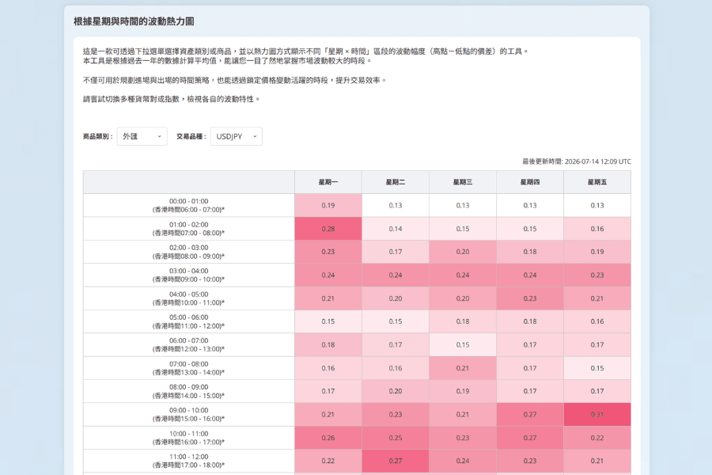Select the 07:00 - 08:00 time row label
Image resolution: width=712 pixels, height=475 pixels.
click(189, 368)
